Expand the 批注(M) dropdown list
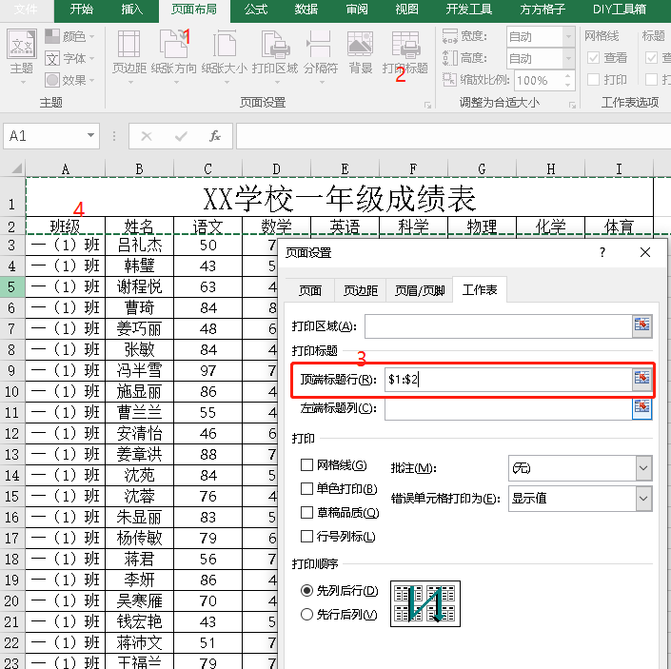Image resolution: width=671 pixels, height=669 pixels. 643,468
